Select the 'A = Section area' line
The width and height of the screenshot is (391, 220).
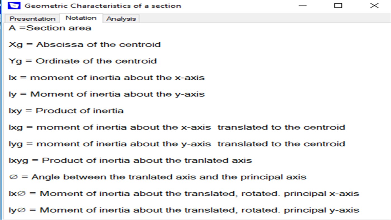click(x=50, y=28)
